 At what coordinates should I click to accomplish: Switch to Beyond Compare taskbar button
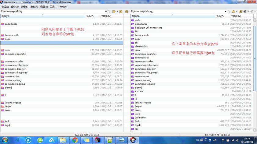133,140
